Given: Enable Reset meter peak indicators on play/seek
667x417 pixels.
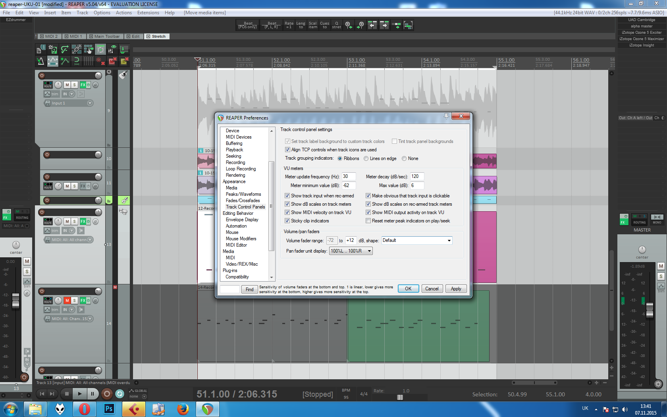Looking at the screenshot, I should coord(368,221).
